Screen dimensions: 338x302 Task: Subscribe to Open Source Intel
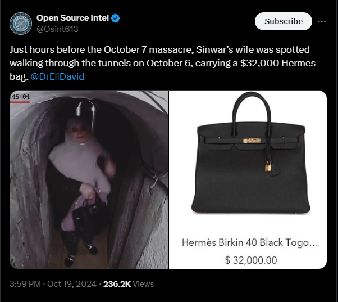(x=284, y=21)
